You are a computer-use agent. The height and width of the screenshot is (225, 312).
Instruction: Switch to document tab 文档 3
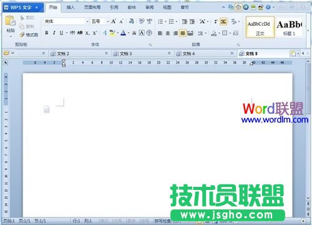pos(142,54)
